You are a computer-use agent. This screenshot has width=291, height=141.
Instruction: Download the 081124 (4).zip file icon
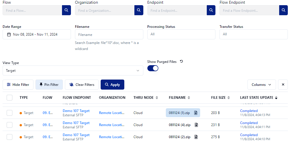click(x=196, y=125)
